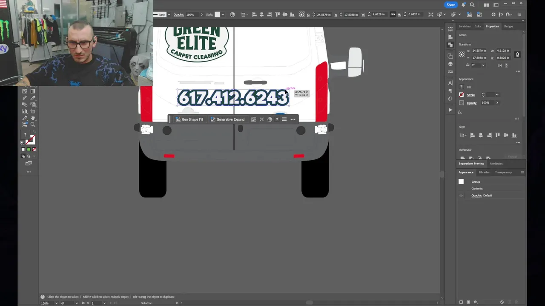The image size is (545, 306).
Task: Select the Eyedropper tool
Action: coord(33,98)
